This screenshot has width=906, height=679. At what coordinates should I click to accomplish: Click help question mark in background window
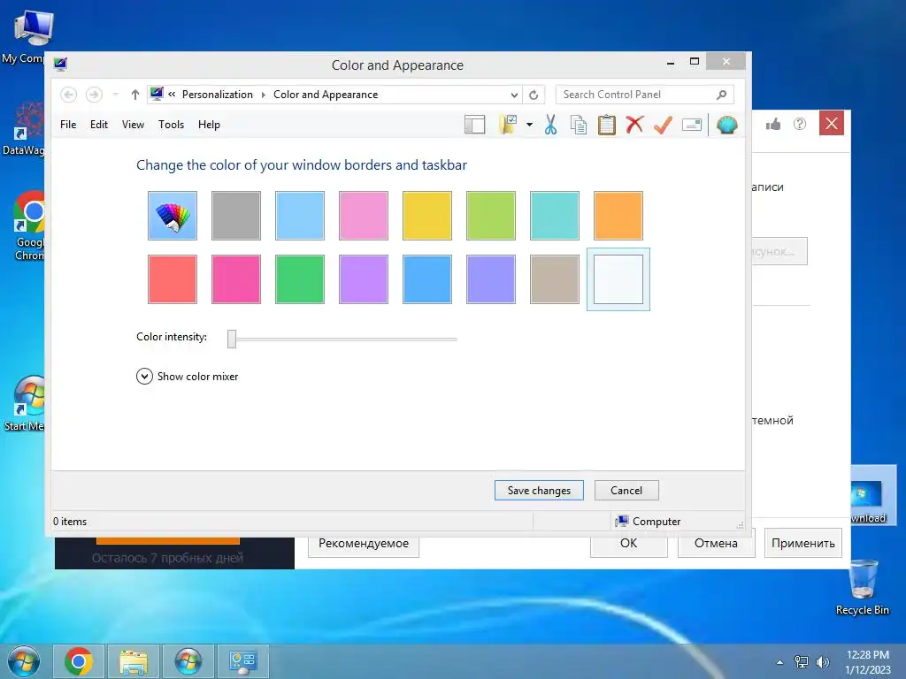pyautogui.click(x=800, y=124)
